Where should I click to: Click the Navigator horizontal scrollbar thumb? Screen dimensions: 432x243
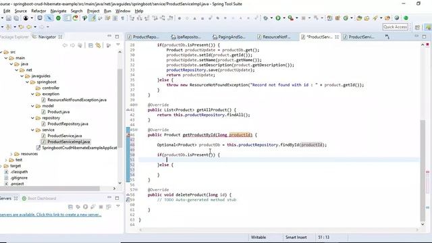click(x=50, y=189)
